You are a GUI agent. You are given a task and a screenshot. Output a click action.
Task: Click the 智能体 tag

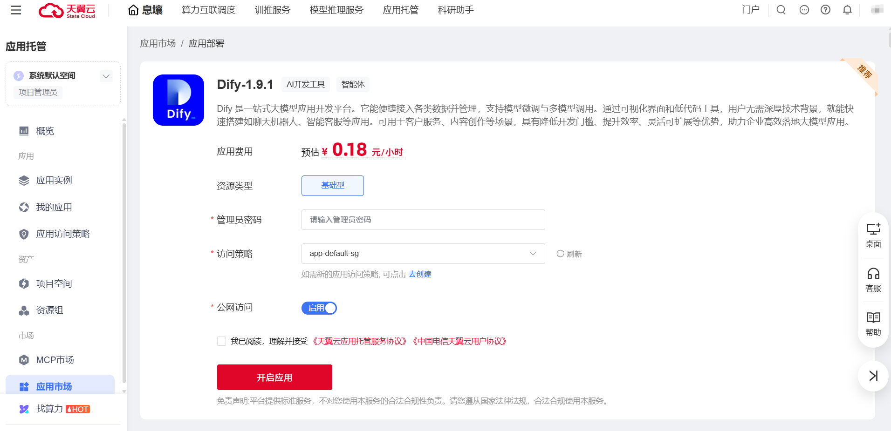point(353,84)
